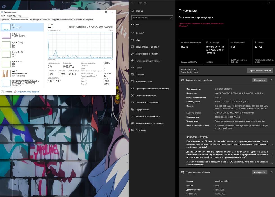Click the Processor (Процессор) summary card
275x197 pixels.
pyautogui.click(x=215, y=52)
